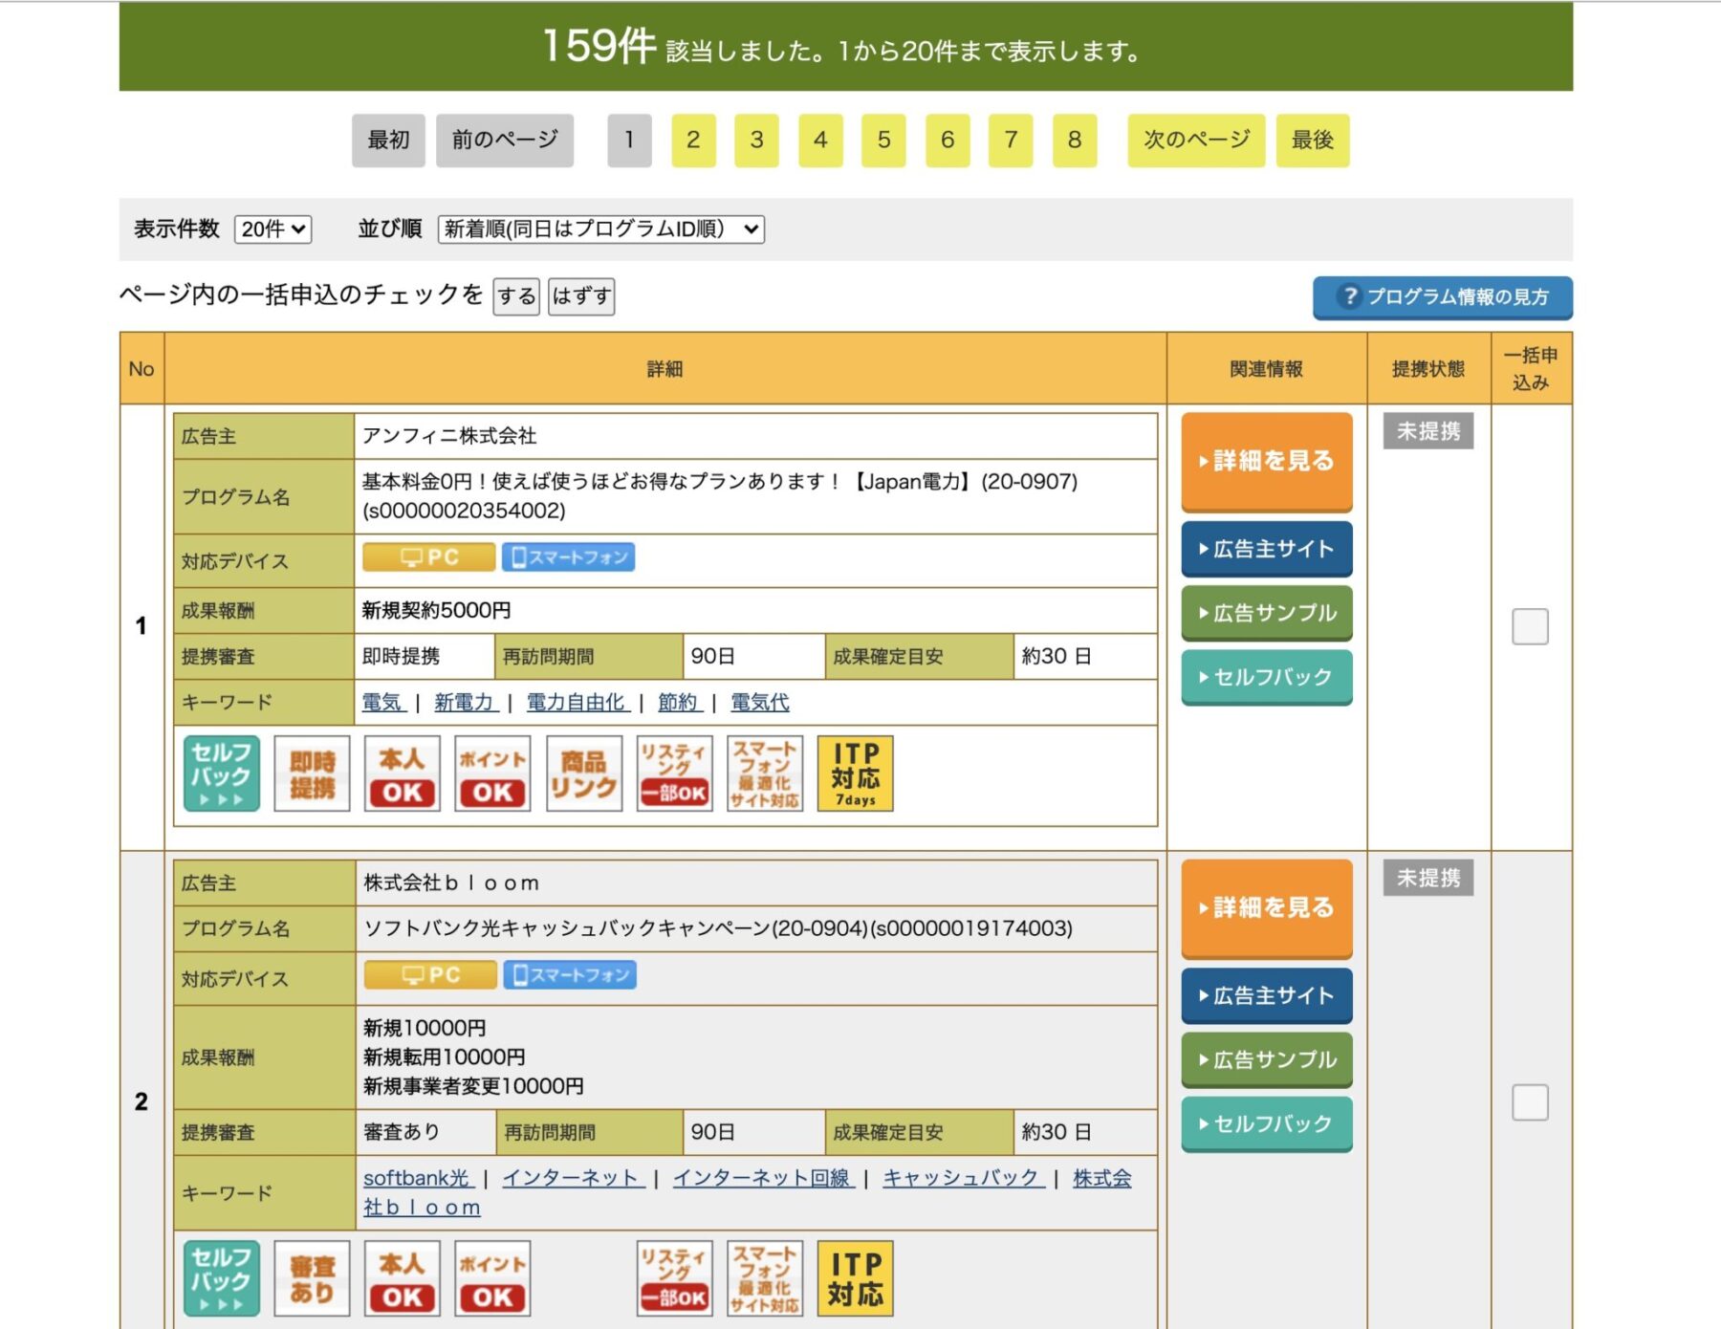The height and width of the screenshot is (1329, 1721).
Task: Click する to check all applications
Action: [x=516, y=296]
